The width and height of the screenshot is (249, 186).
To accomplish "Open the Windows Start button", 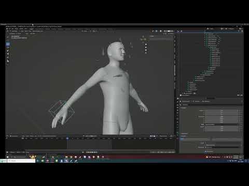I will [4, 161].
